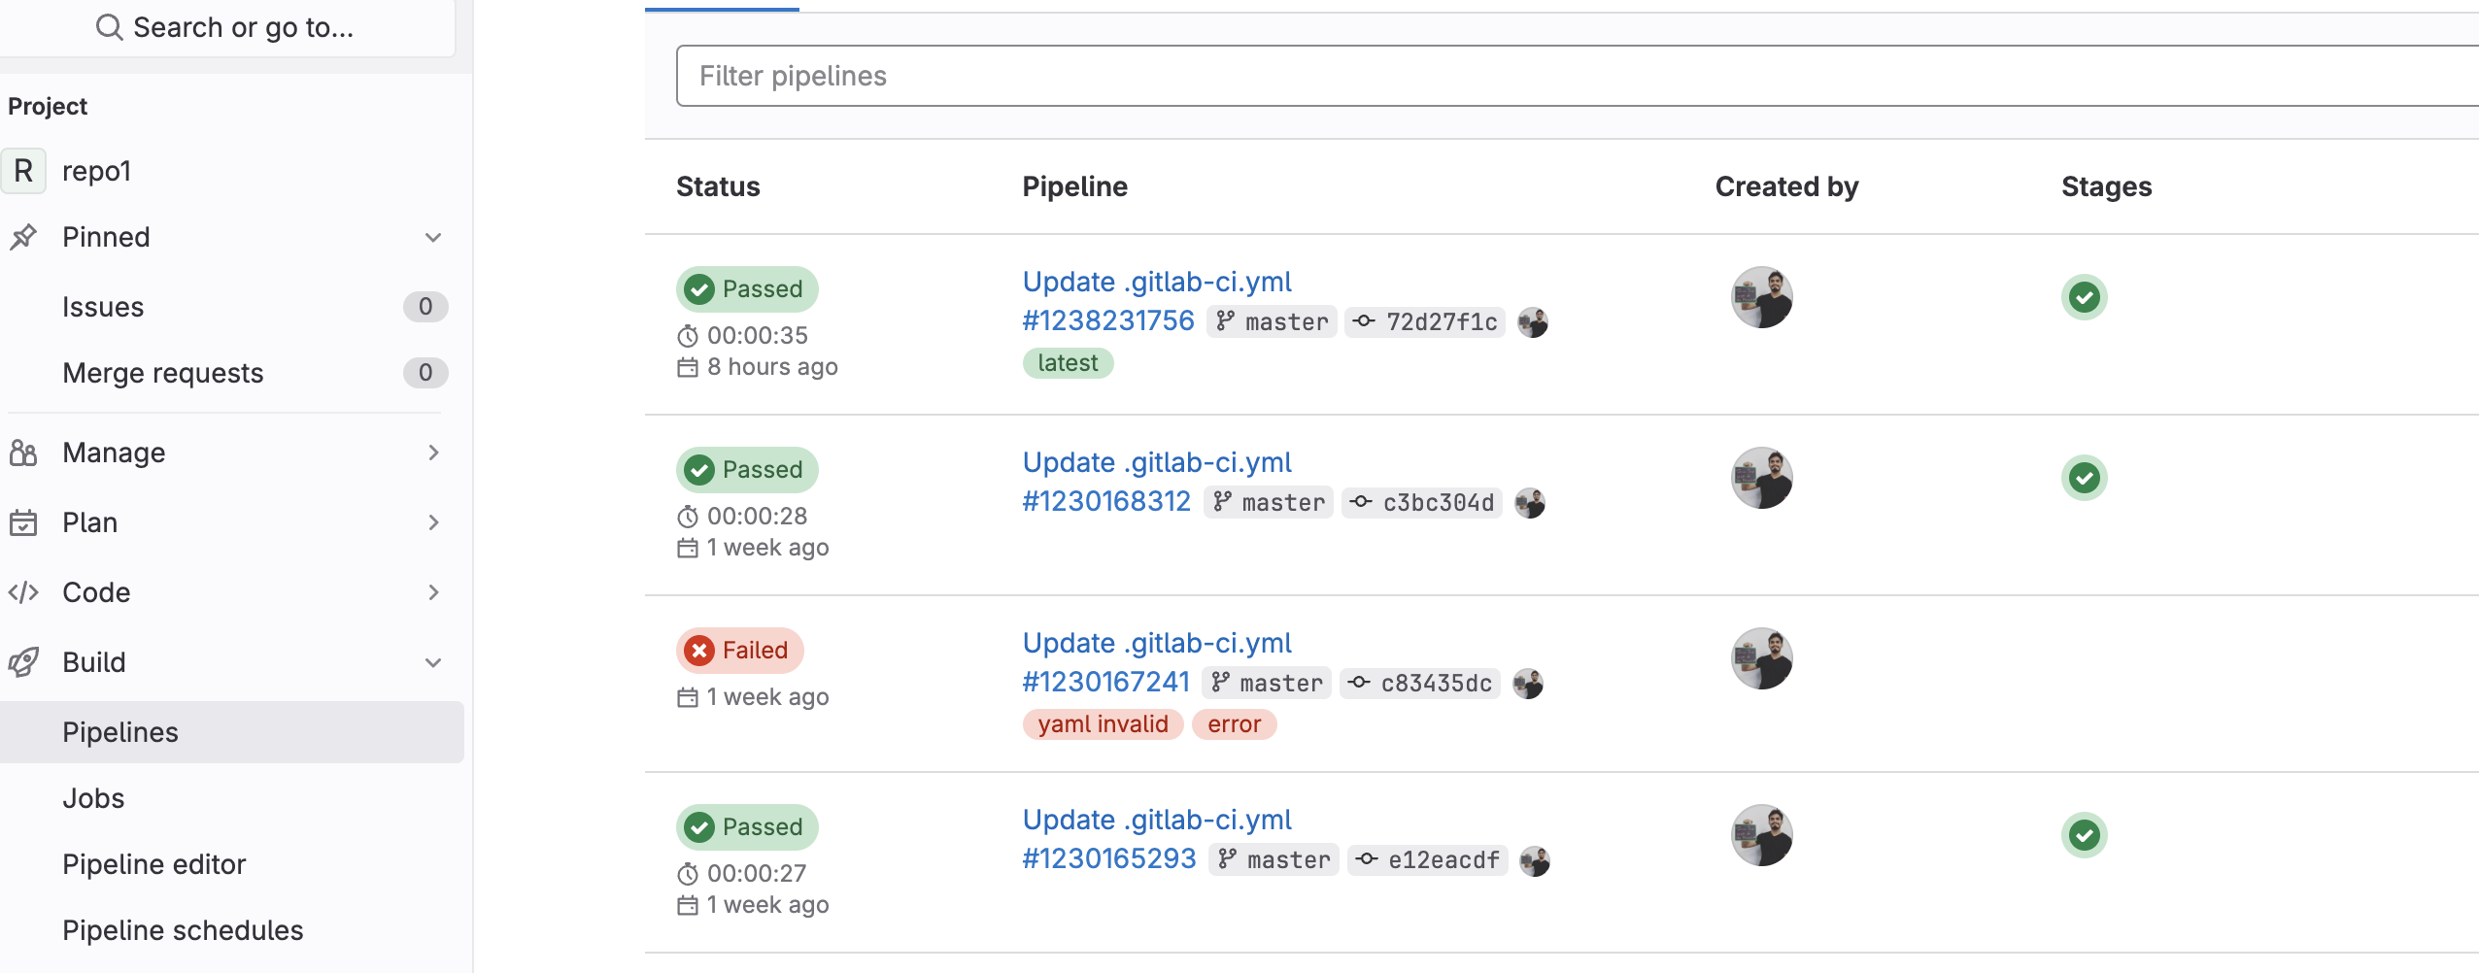
Task: Go to Pipeline schedules
Action: [183, 930]
